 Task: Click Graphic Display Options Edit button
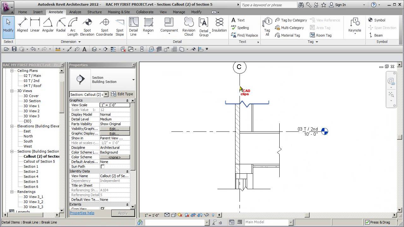click(115, 133)
